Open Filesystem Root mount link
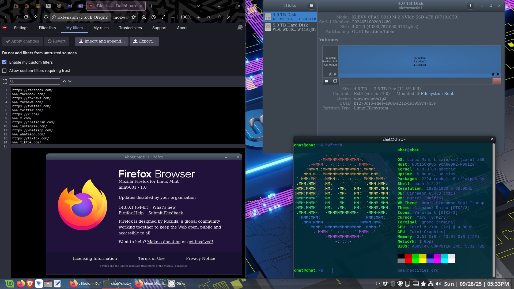 pyautogui.click(x=437, y=94)
